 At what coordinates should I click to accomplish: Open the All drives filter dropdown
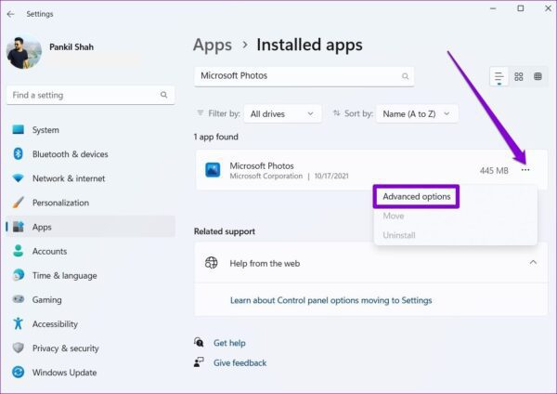click(282, 113)
